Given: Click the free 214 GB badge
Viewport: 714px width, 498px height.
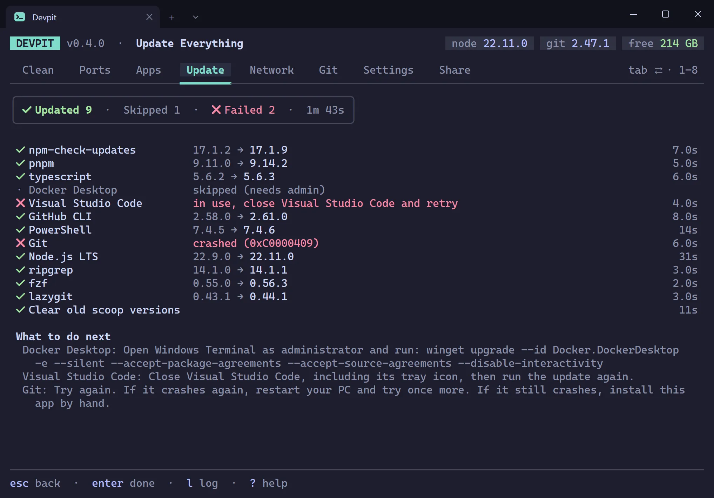Looking at the screenshot, I should tap(663, 43).
